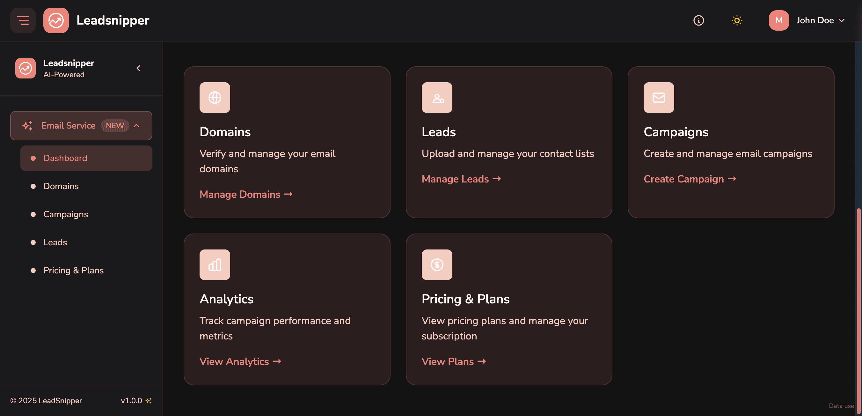This screenshot has height=416, width=862.
Task: Select Domains in the sidebar menu
Action: [61, 186]
